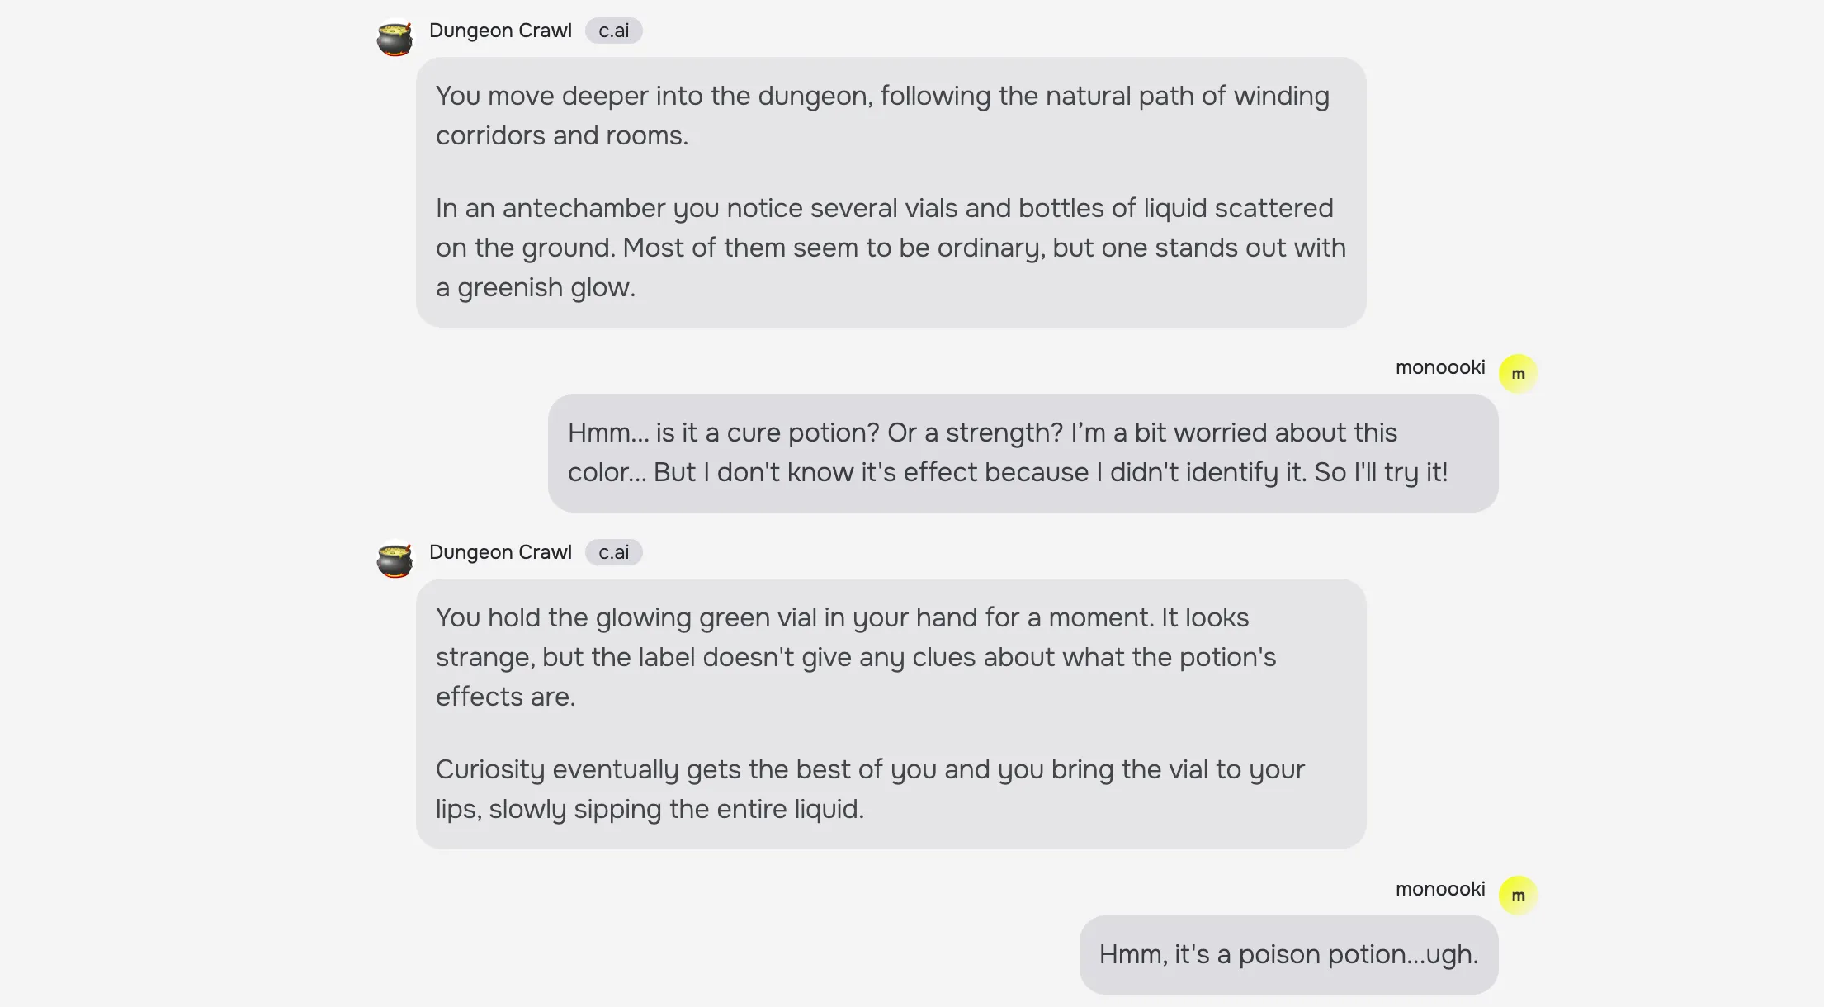Click the cauldron avatar above the antechamber message
1824x1007 pixels.
tap(395, 38)
